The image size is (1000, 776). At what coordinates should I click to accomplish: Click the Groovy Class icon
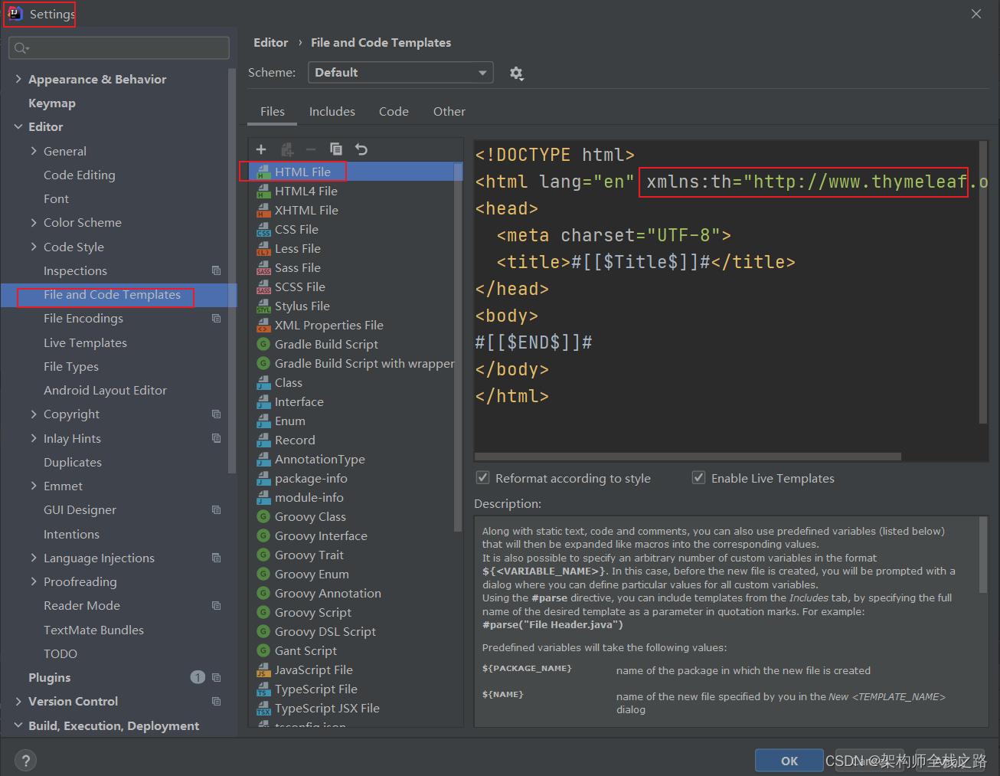pyautogui.click(x=263, y=516)
